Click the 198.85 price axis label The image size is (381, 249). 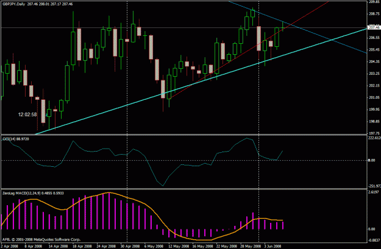[374, 121]
